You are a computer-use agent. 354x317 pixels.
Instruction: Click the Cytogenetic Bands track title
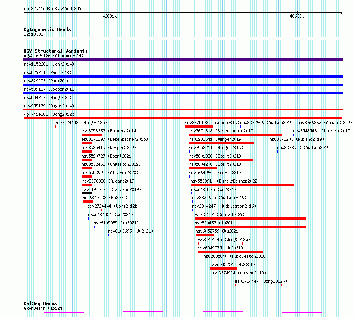[x=47, y=29]
